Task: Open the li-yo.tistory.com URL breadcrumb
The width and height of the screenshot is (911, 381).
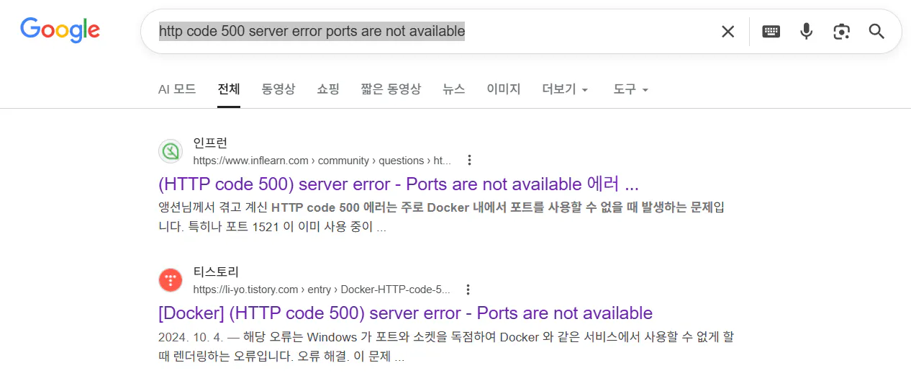Action: click(322, 290)
